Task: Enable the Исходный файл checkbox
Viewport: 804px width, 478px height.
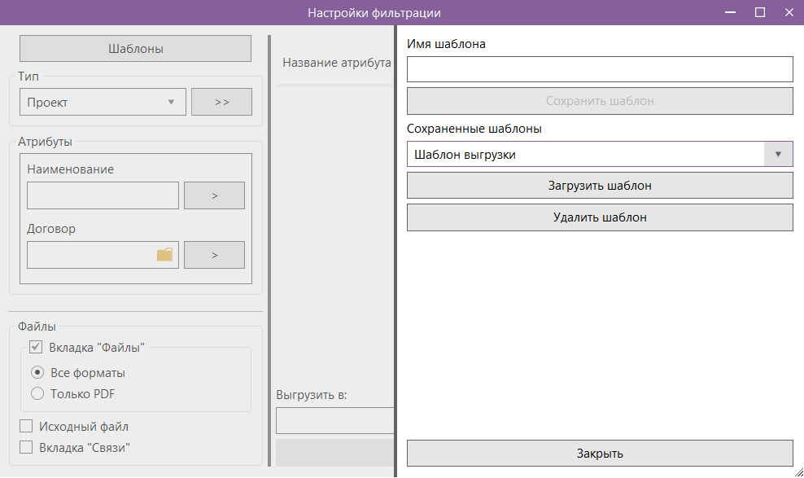Action: pyautogui.click(x=26, y=426)
